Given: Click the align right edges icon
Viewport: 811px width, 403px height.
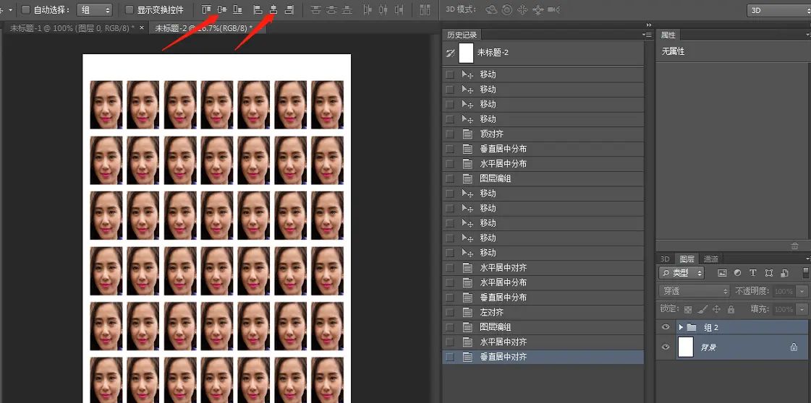Looking at the screenshot, I should [289, 10].
